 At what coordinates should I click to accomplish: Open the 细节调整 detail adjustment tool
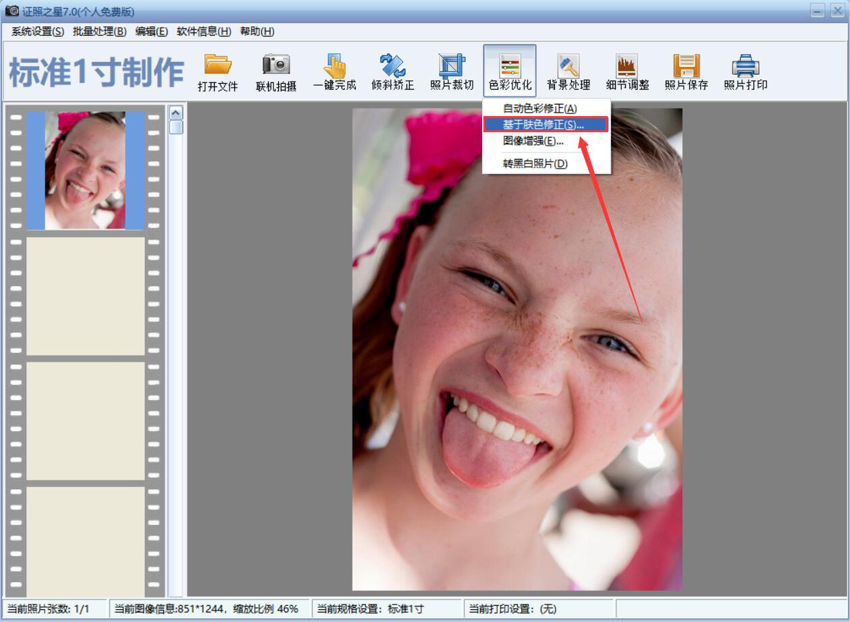click(x=627, y=66)
